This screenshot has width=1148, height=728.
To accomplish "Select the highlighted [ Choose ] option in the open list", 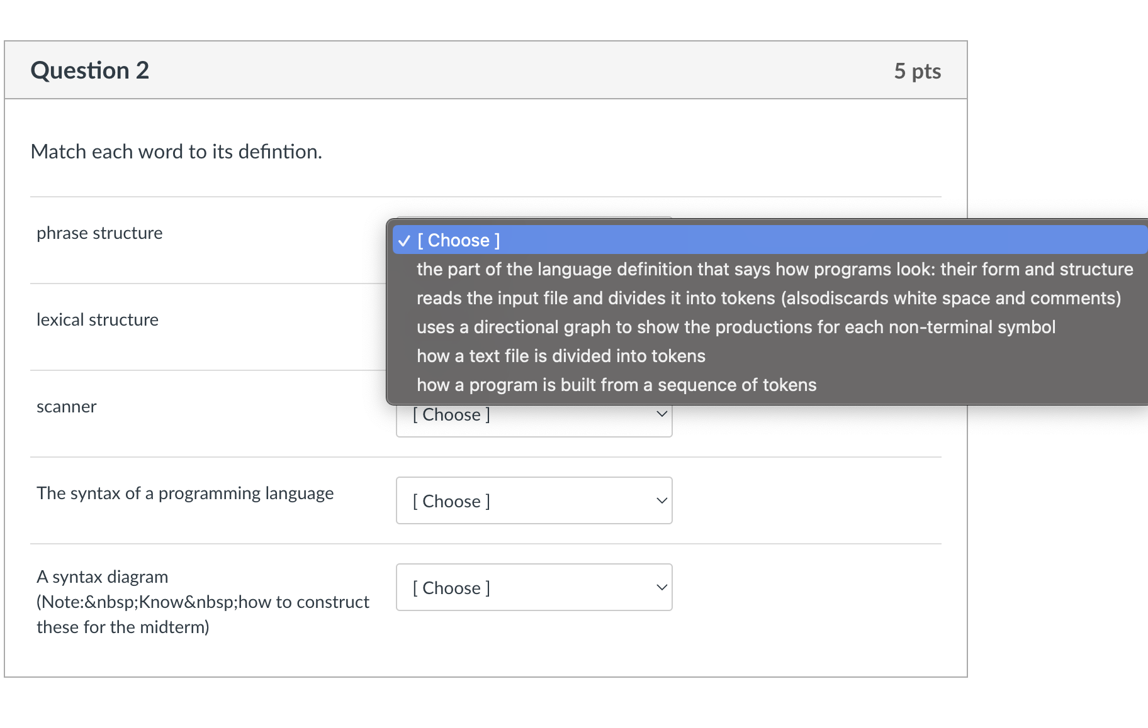I will (459, 241).
